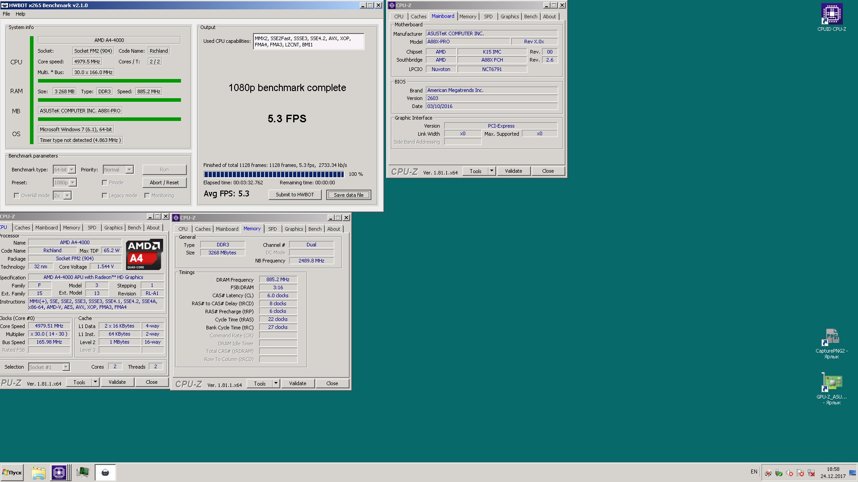Viewport: 858px width, 482px height.
Task: Click the NB Frequency 2489.8 MHz field
Action: (x=311, y=261)
